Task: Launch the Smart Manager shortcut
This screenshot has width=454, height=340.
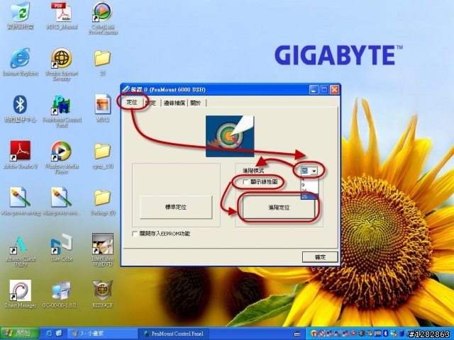Action: tap(20, 290)
